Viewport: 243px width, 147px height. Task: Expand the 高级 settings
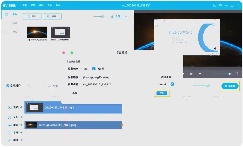75,93
